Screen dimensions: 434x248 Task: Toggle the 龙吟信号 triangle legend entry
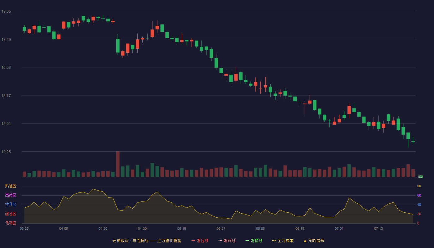point(314,241)
